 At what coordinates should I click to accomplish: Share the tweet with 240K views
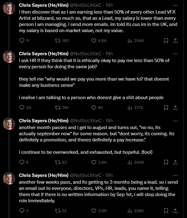tap(175, 162)
